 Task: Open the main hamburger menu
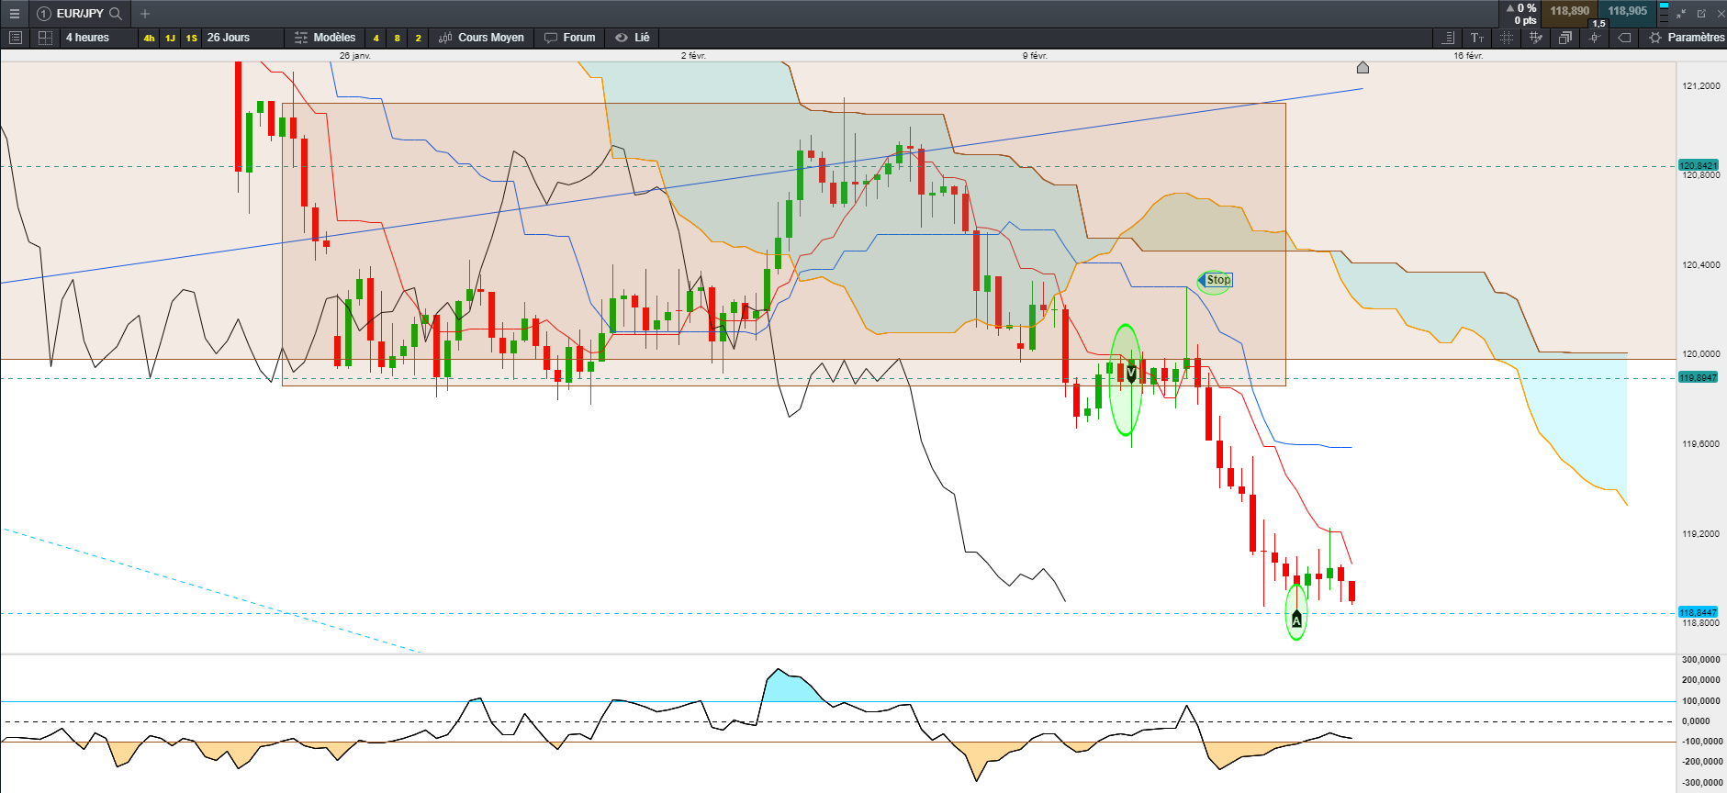(14, 14)
